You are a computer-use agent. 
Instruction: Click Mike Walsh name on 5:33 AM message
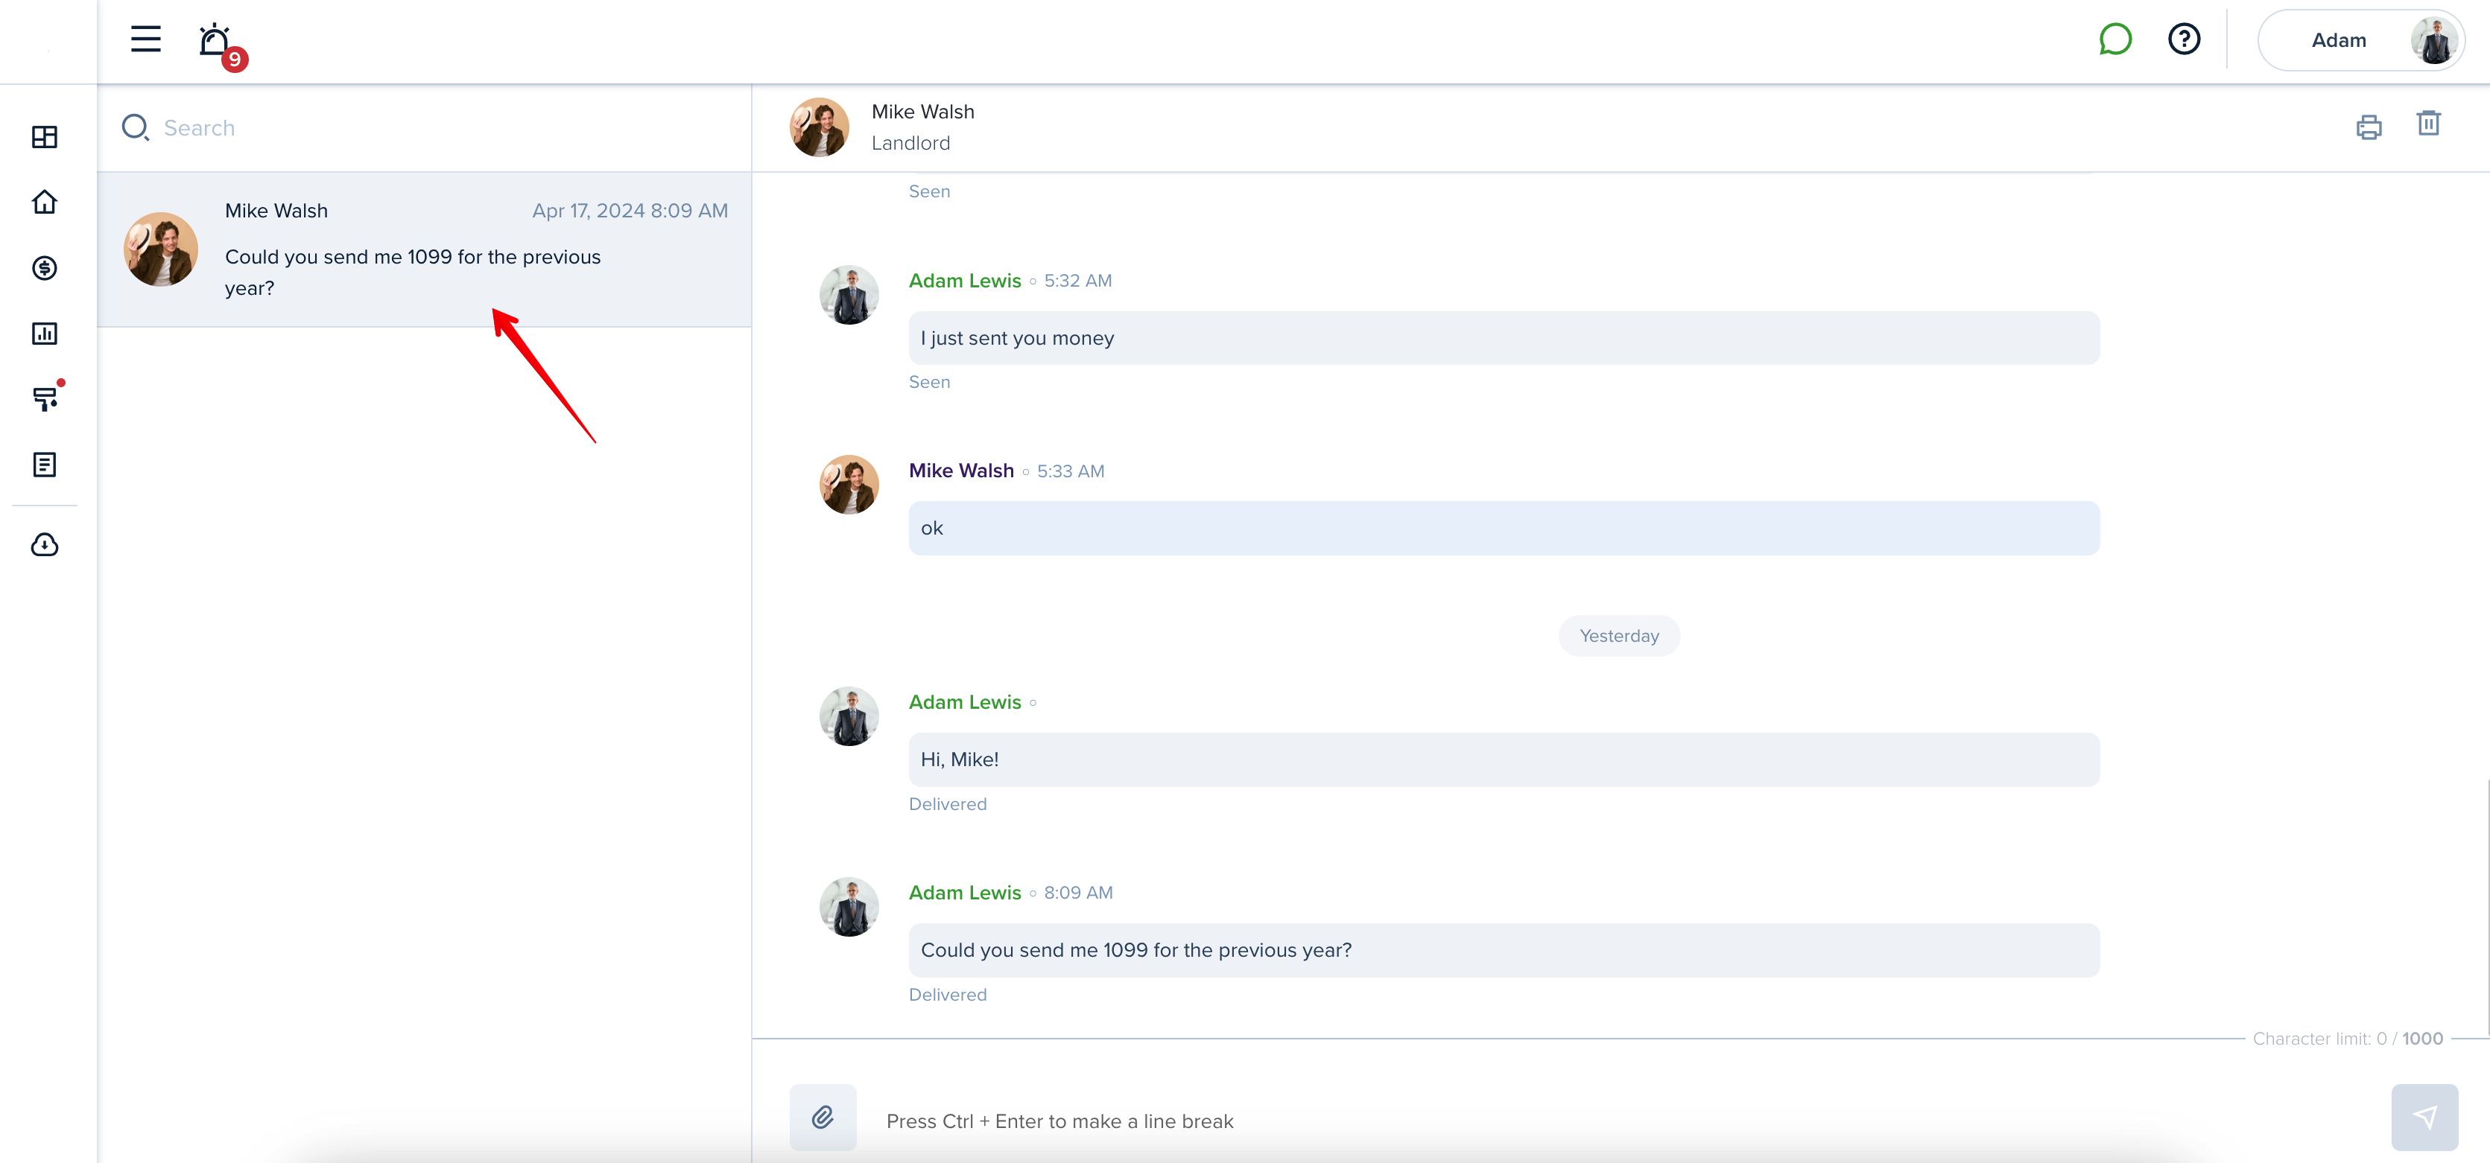(x=961, y=471)
